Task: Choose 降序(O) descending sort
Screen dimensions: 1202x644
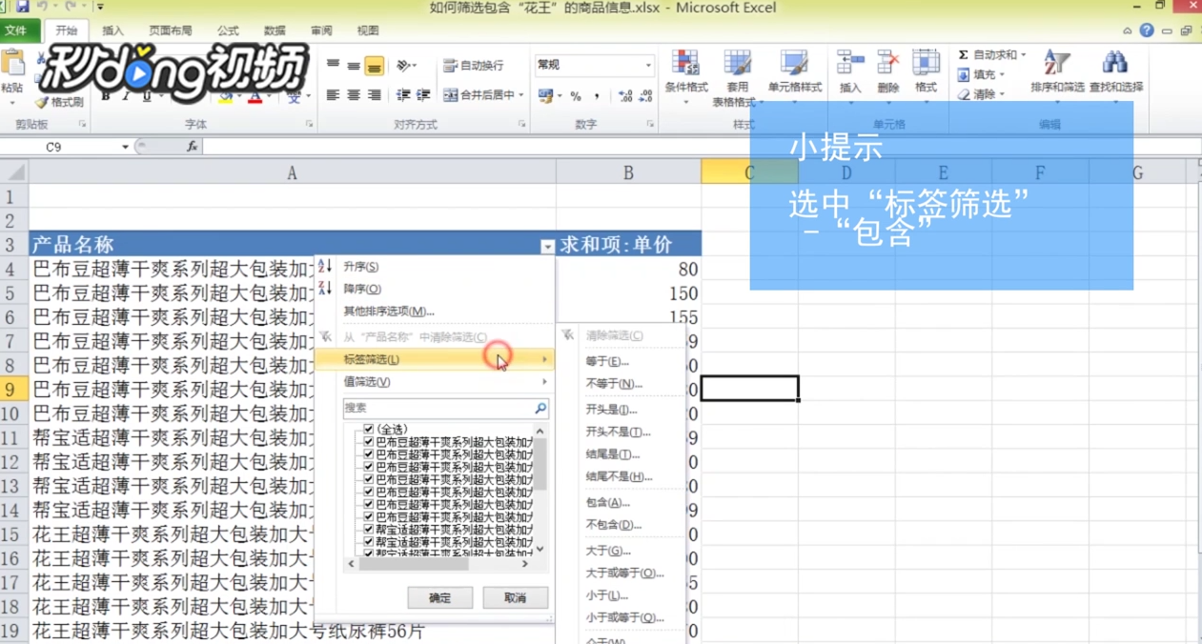Action: [x=435, y=289]
